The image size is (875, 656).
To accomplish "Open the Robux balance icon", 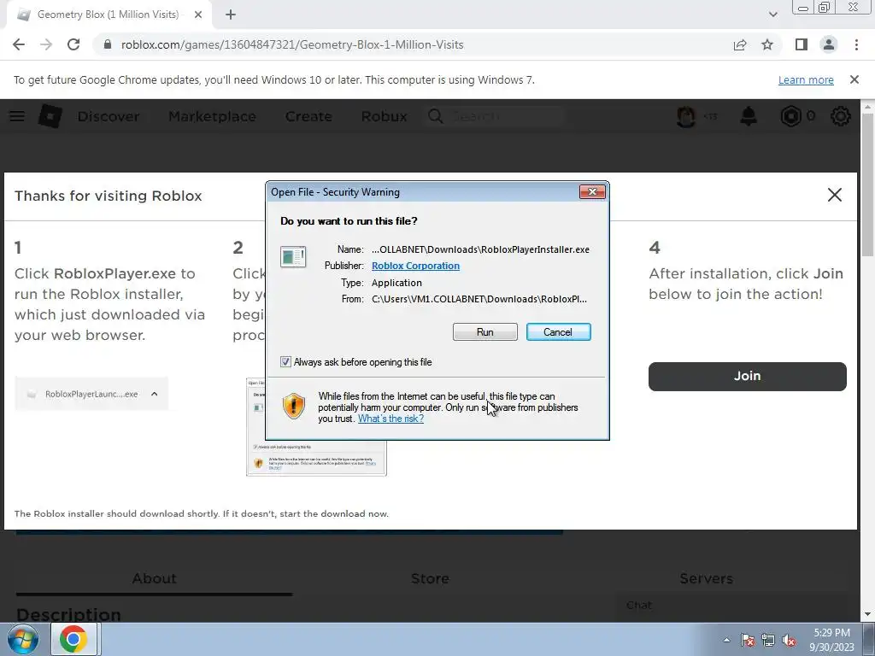I will (790, 116).
